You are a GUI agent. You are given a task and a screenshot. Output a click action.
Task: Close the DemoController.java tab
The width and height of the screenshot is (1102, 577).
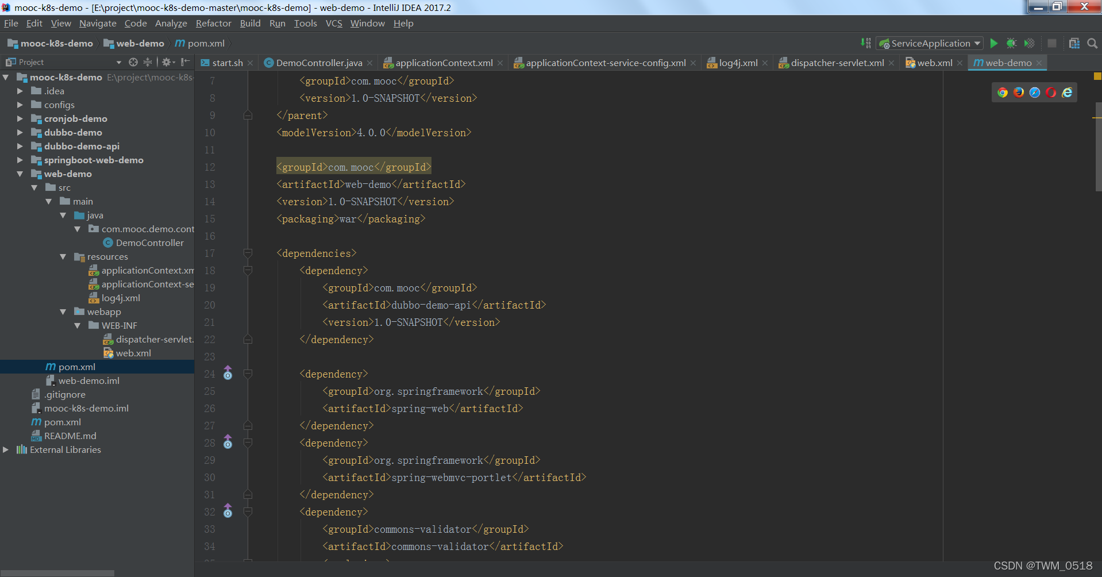click(369, 63)
